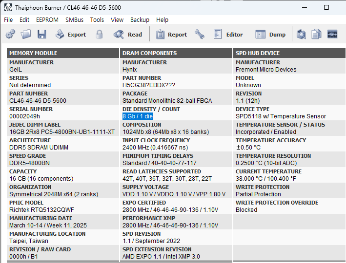The width and height of the screenshot is (346, 263).
Task: Open settings via the gears toolbar icon
Action: pyautogui.click(x=10, y=35)
